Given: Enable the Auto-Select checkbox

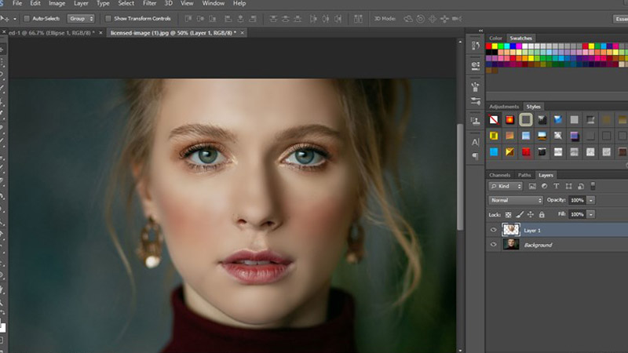Looking at the screenshot, I should pos(27,18).
